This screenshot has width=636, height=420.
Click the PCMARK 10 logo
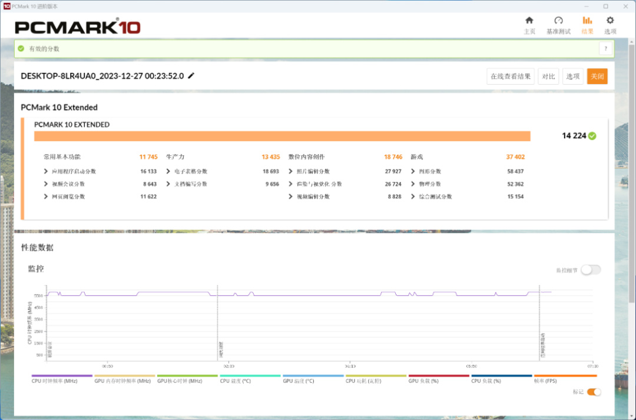(78, 27)
